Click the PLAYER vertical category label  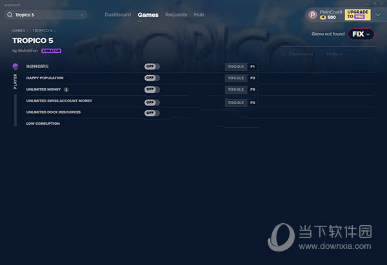point(15,82)
